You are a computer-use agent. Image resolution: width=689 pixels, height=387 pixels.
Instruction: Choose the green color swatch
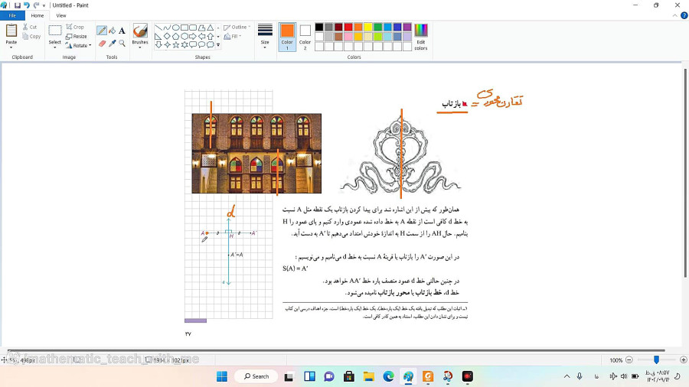click(377, 28)
